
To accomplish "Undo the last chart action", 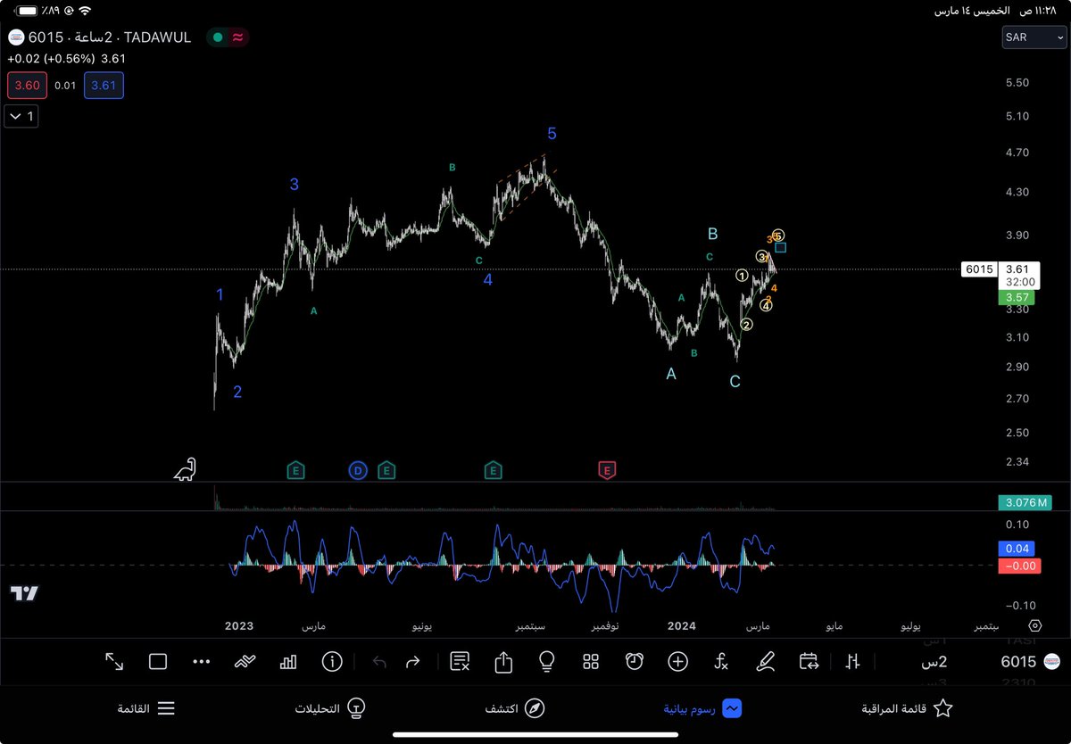I will coord(379,662).
